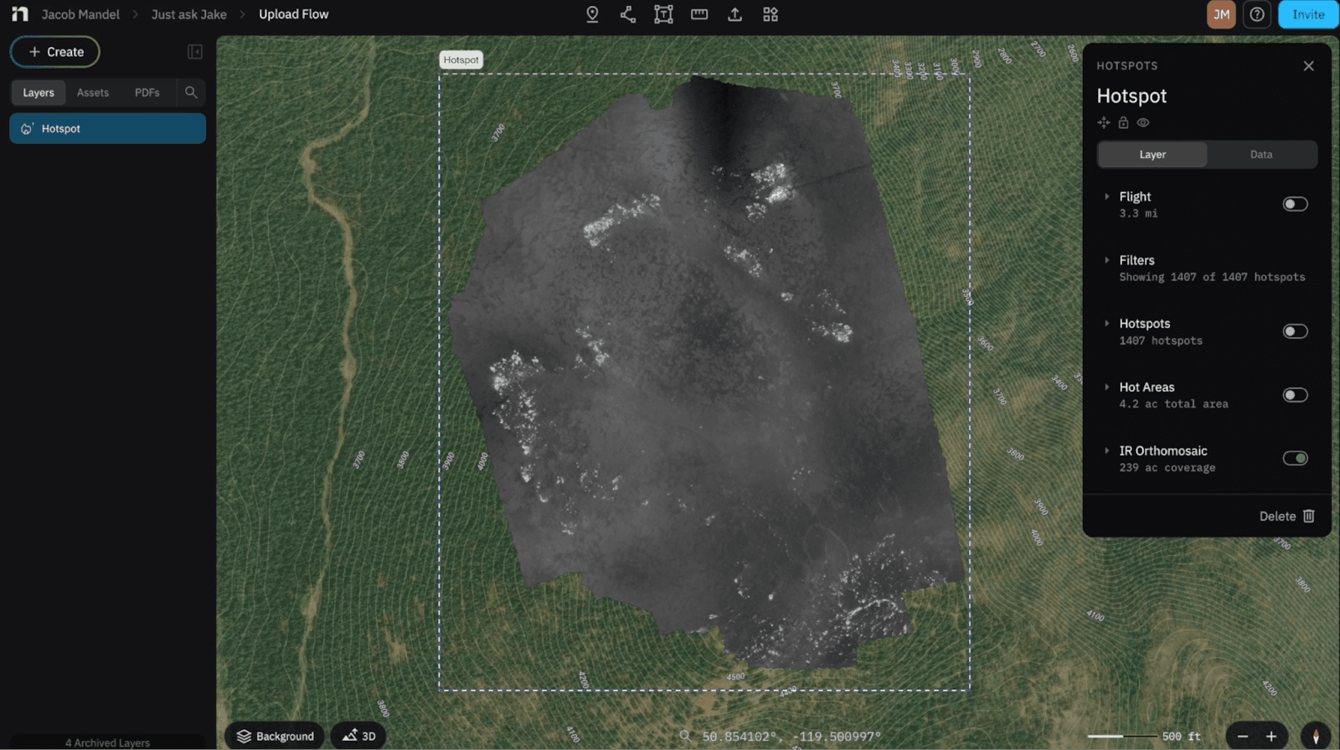Click the lock icon under Hotspot title
This screenshot has height=750, width=1340.
coord(1123,122)
